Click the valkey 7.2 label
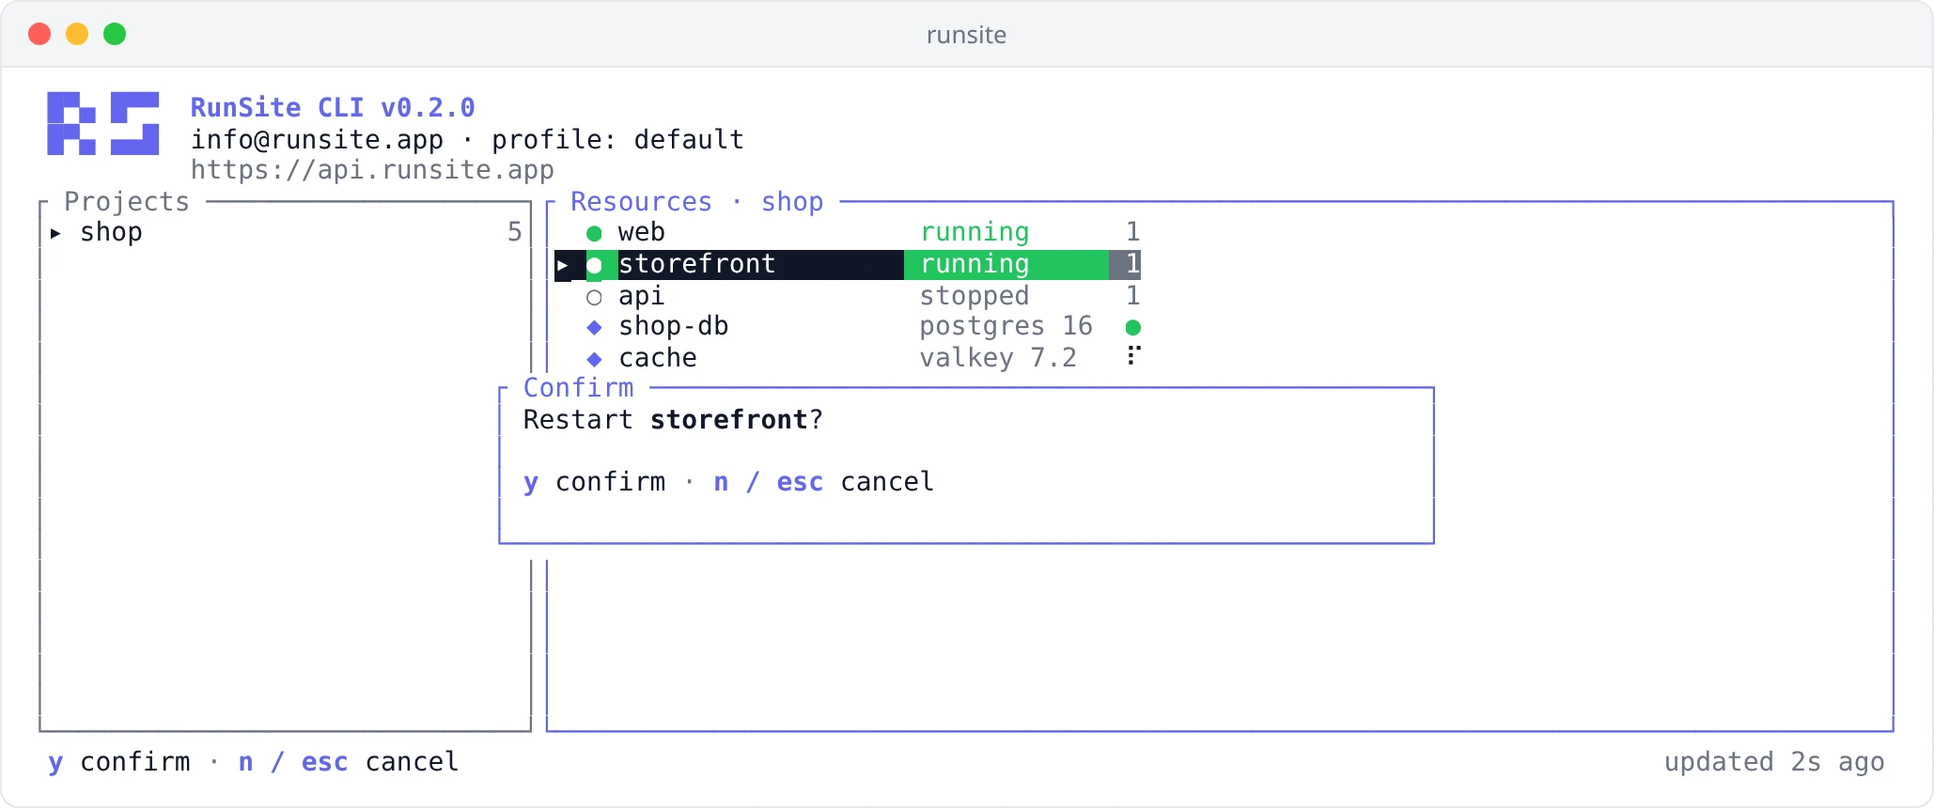The image size is (1934, 810). [998, 358]
